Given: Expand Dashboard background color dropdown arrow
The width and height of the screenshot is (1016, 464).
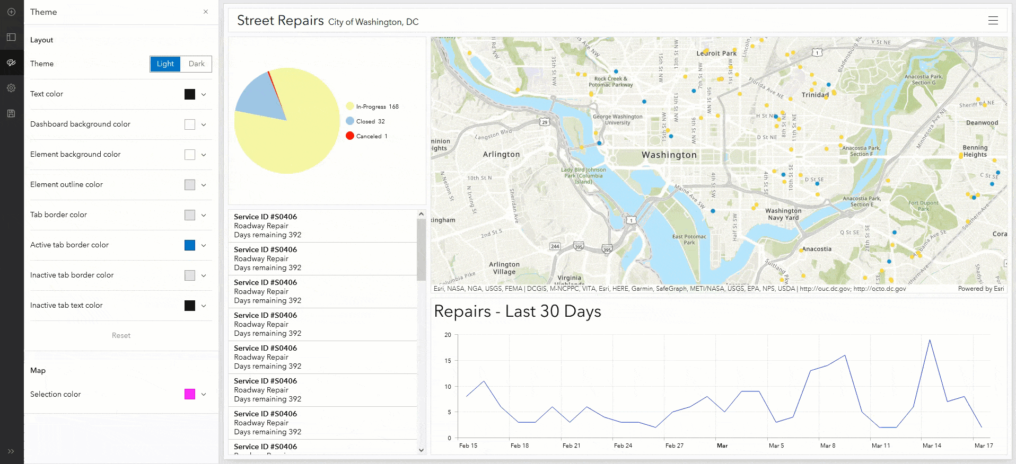Looking at the screenshot, I should click(204, 124).
